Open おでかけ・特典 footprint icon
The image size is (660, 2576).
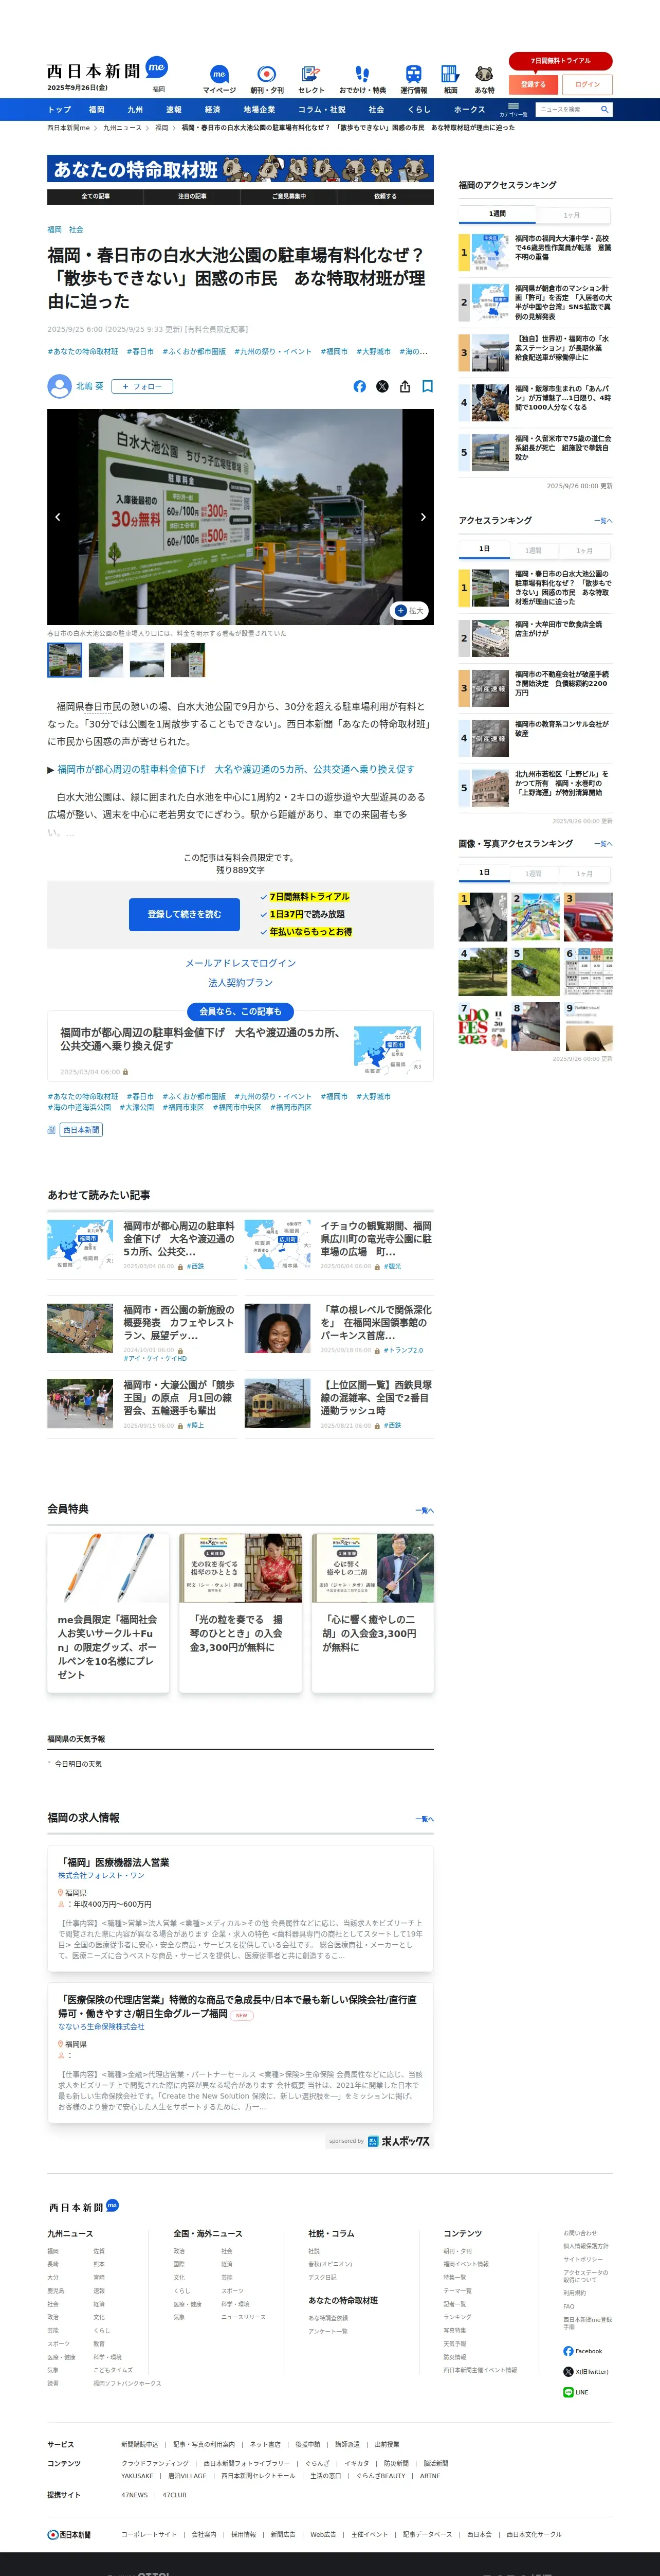click(x=361, y=74)
